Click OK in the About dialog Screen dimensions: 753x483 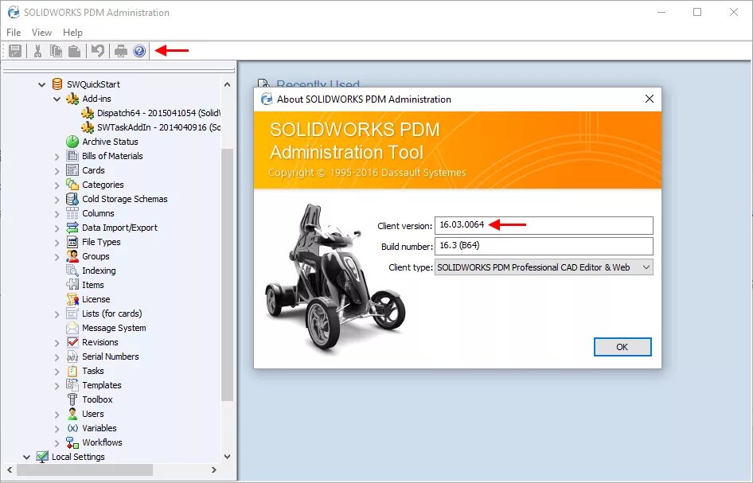click(622, 347)
